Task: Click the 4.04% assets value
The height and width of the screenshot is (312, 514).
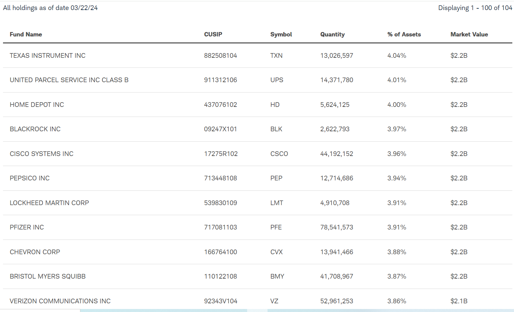Action: tap(397, 55)
